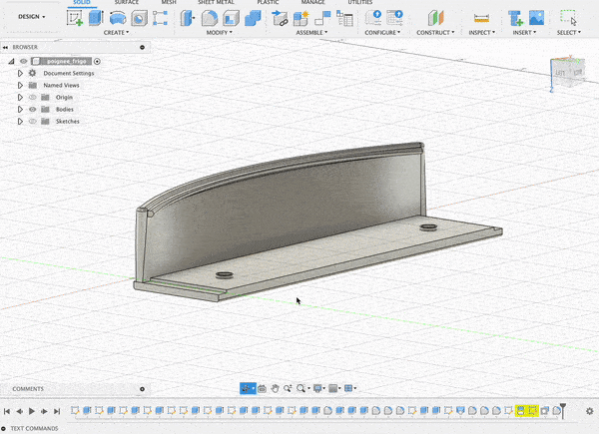The height and width of the screenshot is (434, 599).
Task: Select the Measure tool in Inspect
Action: coord(481,18)
